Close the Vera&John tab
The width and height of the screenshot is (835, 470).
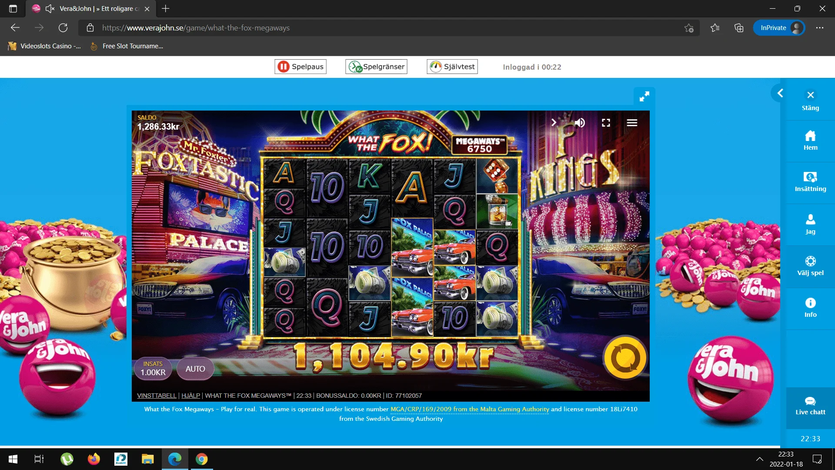[147, 9]
